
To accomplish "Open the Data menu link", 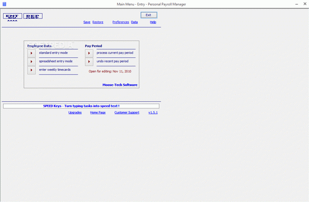I will coord(134,22).
